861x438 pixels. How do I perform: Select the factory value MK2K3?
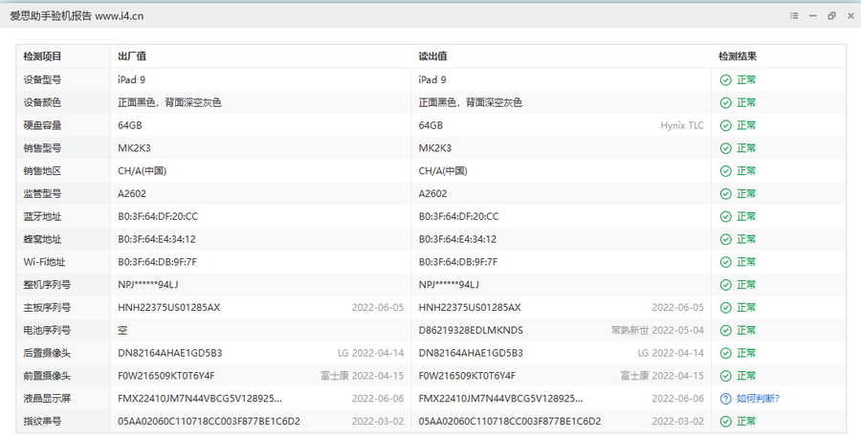coord(134,148)
